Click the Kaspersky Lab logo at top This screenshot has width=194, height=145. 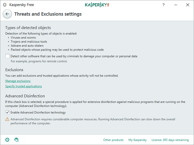97,5
